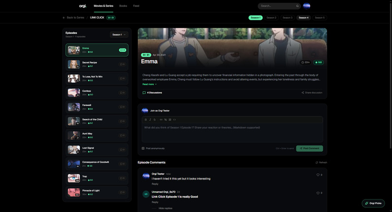392x212 pixels.
Task: Click the Trap comment count icon
Action: click(122, 179)
